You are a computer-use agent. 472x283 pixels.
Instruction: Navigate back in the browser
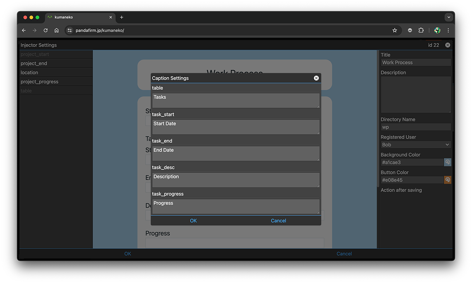(x=24, y=30)
